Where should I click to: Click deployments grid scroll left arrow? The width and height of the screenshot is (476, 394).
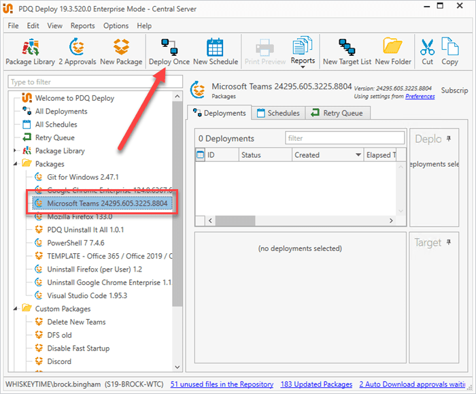(210, 221)
